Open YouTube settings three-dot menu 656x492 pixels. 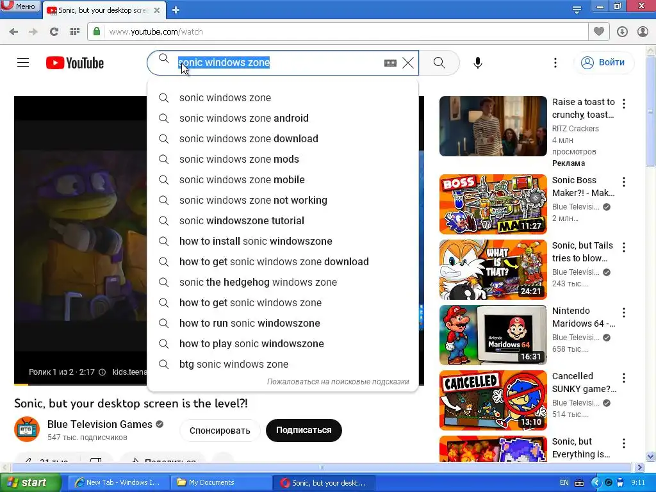point(555,63)
